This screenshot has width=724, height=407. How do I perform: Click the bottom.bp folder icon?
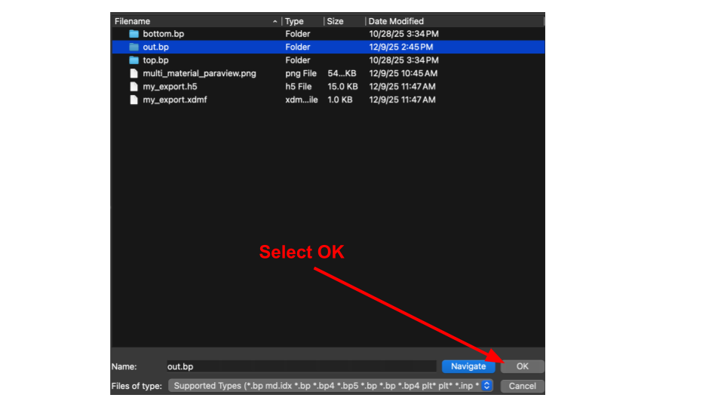[134, 34]
